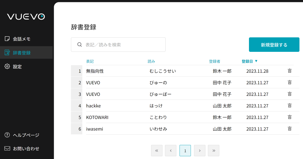Delete the KOTOWARI entry with trash icon
Image resolution: width=303 pixels, height=159 pixels.
click(x=289, y=117)
